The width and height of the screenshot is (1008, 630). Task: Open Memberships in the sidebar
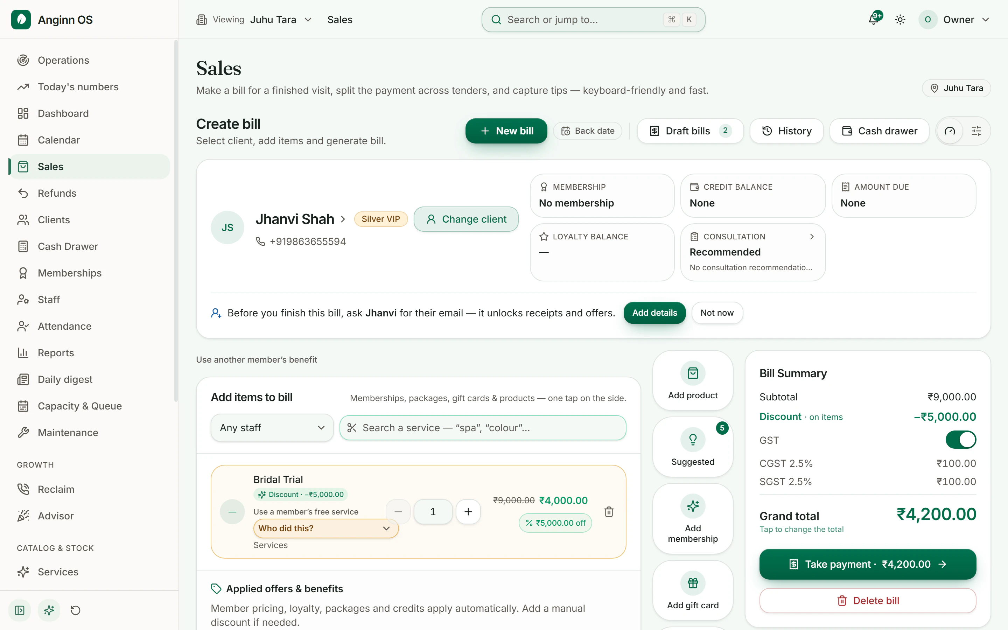[89, 273]
